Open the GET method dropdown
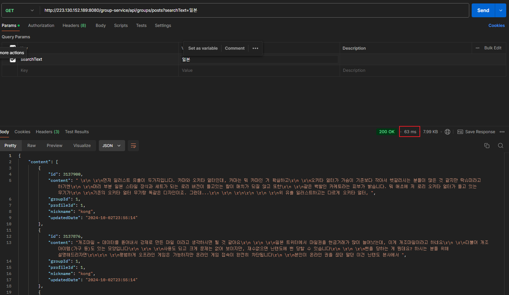 click(20, 10)
